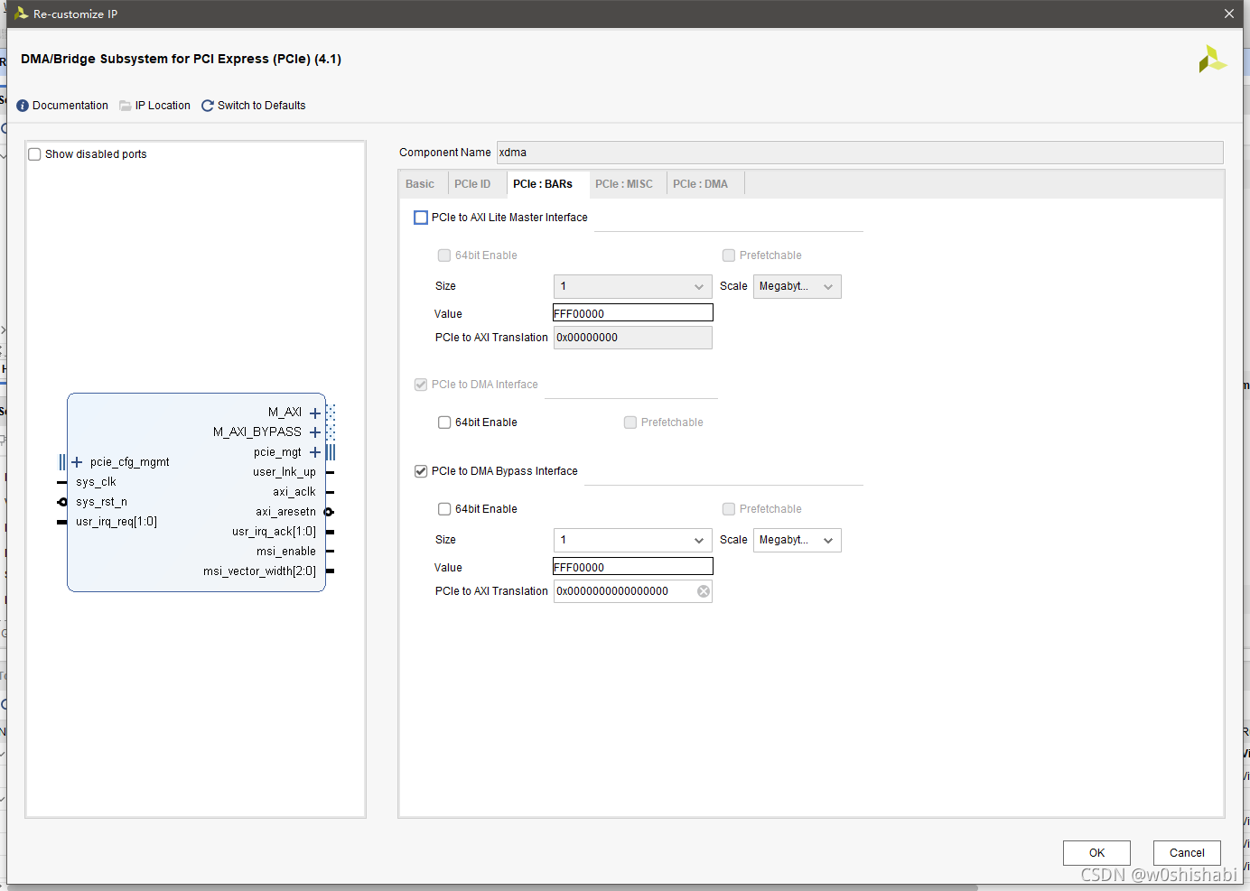Switch to the PCIe : DMA tab
Image resolution: width=1250 pixels, height=891 pixels.
coord(700,184)
